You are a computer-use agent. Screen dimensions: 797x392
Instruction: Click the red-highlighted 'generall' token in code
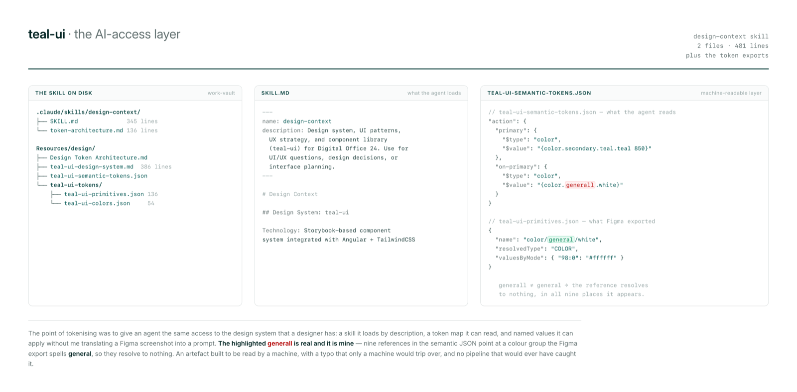pos(580,185)
